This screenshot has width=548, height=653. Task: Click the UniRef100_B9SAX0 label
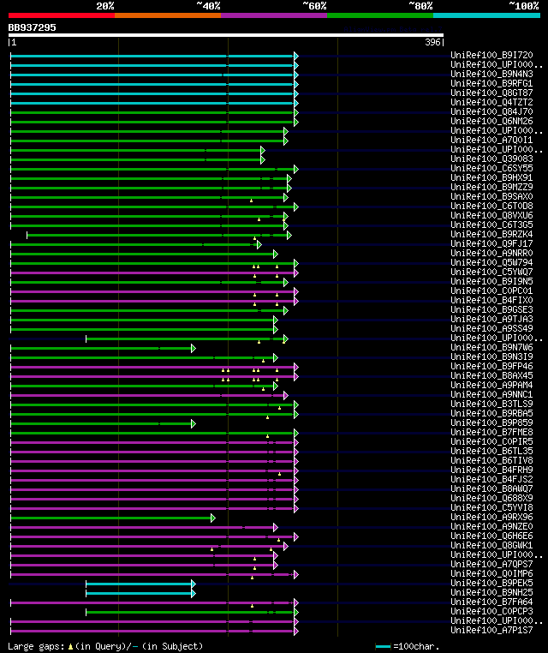(x=491, y=196)
